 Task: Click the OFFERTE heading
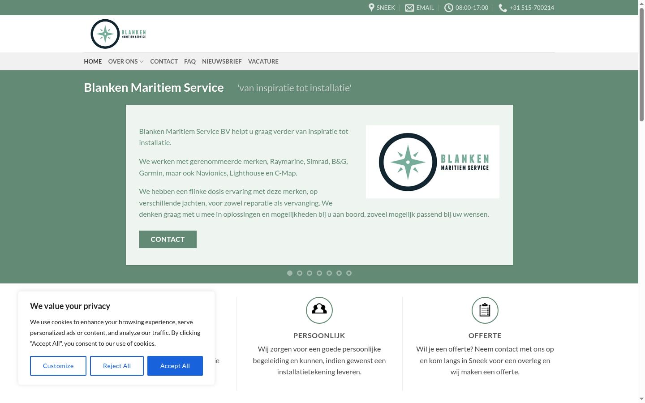pos(485,335)
